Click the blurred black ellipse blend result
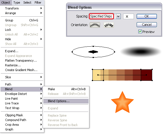This screenshot has height=136, width=166. coord(141,52)
